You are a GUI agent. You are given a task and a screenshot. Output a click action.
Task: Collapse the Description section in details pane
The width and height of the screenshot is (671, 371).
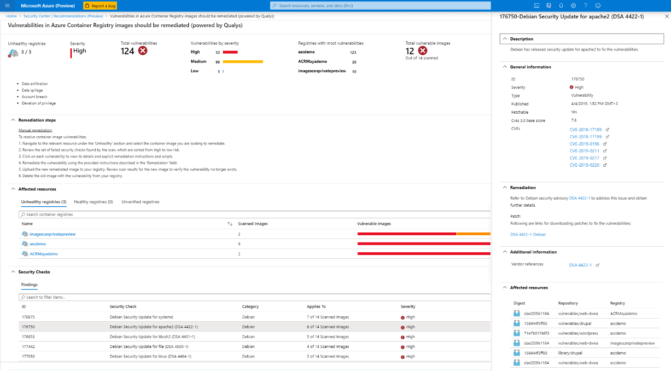coord(505,39)
